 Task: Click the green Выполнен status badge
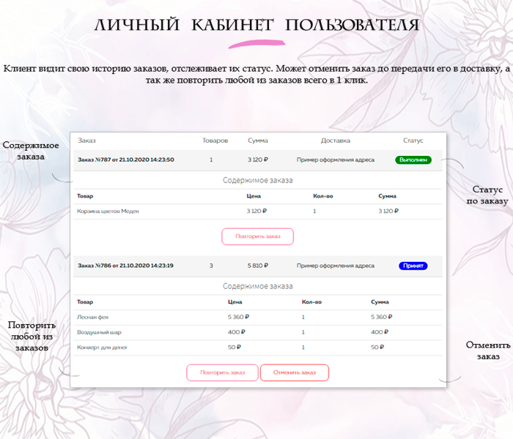tap(413, 160)
